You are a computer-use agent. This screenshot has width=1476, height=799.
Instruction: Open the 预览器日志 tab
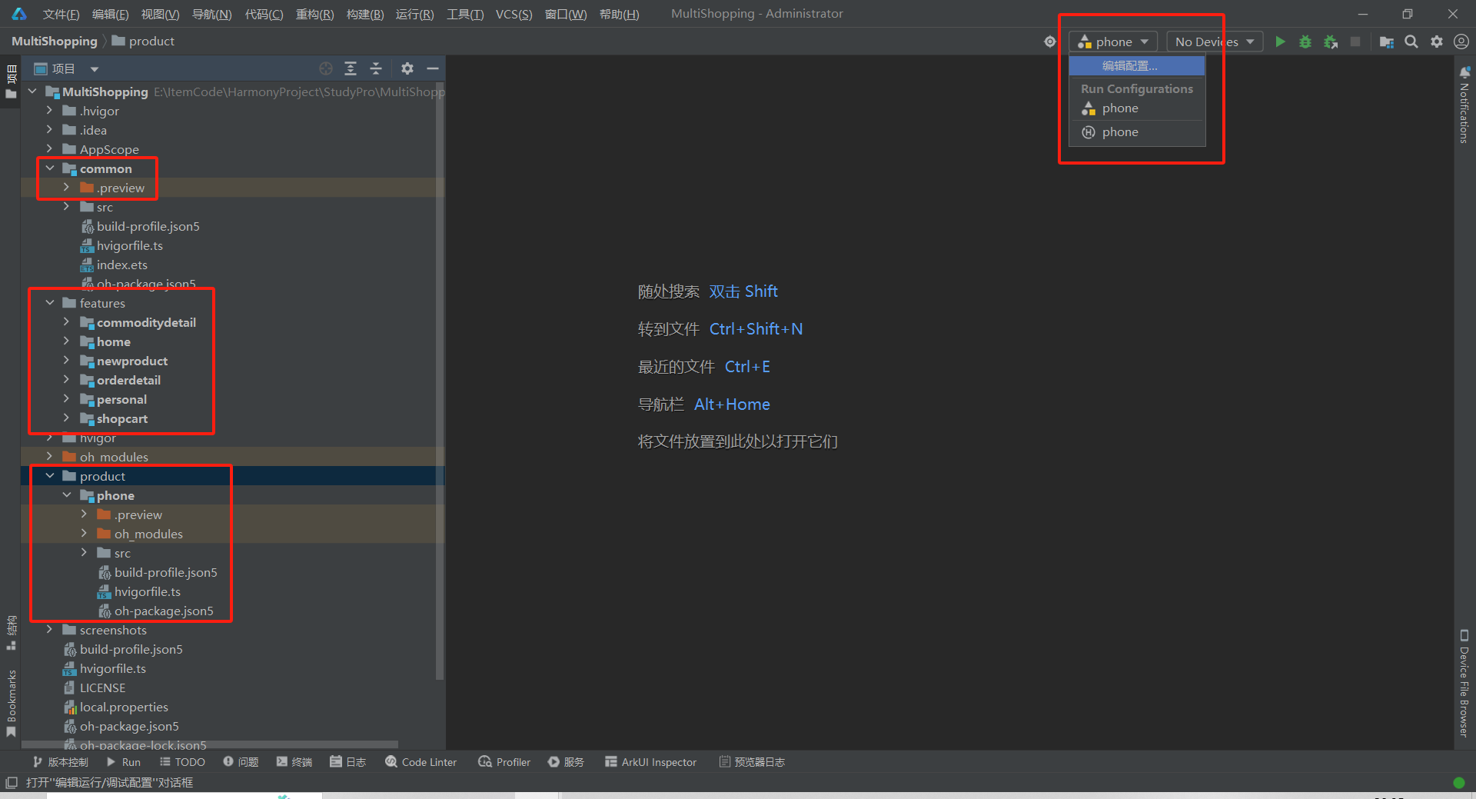click(x=752, y=762)
